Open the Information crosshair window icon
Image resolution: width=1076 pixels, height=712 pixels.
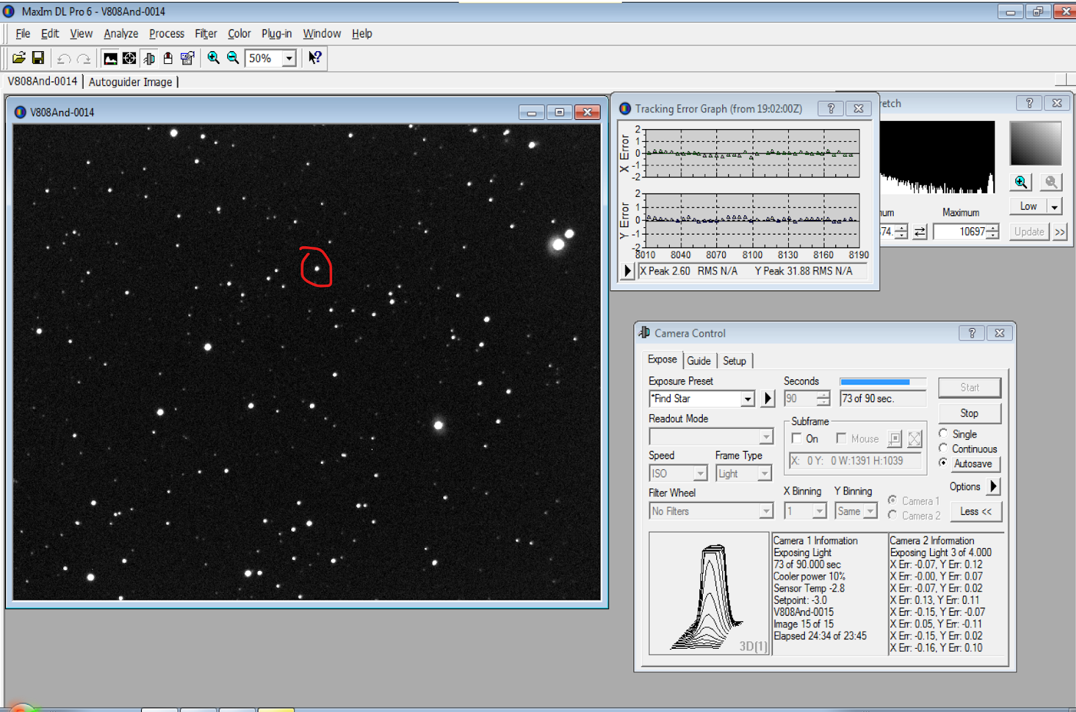(x=129, y=58)
